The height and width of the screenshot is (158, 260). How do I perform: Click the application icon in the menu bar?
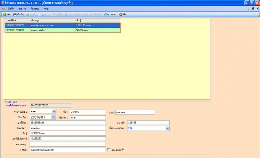click(4, 9)
